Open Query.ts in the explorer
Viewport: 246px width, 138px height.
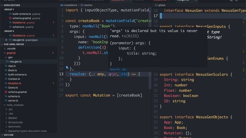pos(13,88)
